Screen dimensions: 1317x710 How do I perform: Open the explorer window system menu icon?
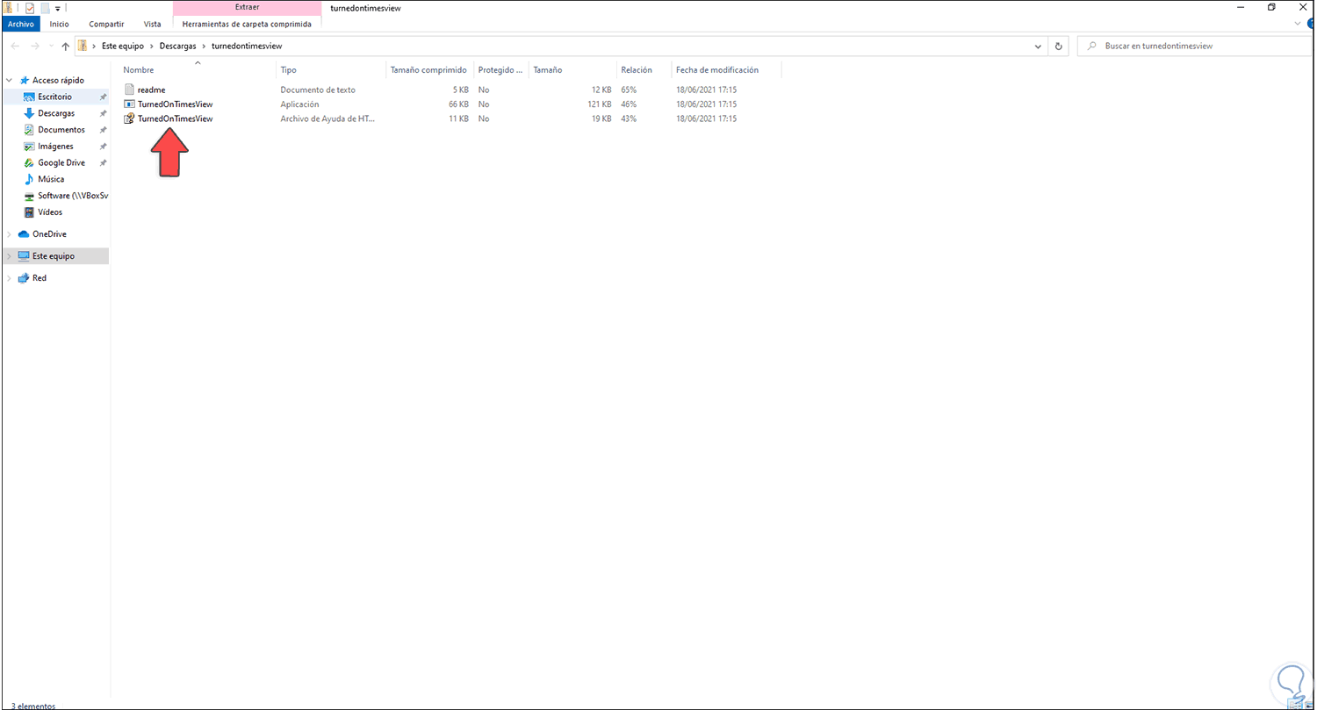9,8
